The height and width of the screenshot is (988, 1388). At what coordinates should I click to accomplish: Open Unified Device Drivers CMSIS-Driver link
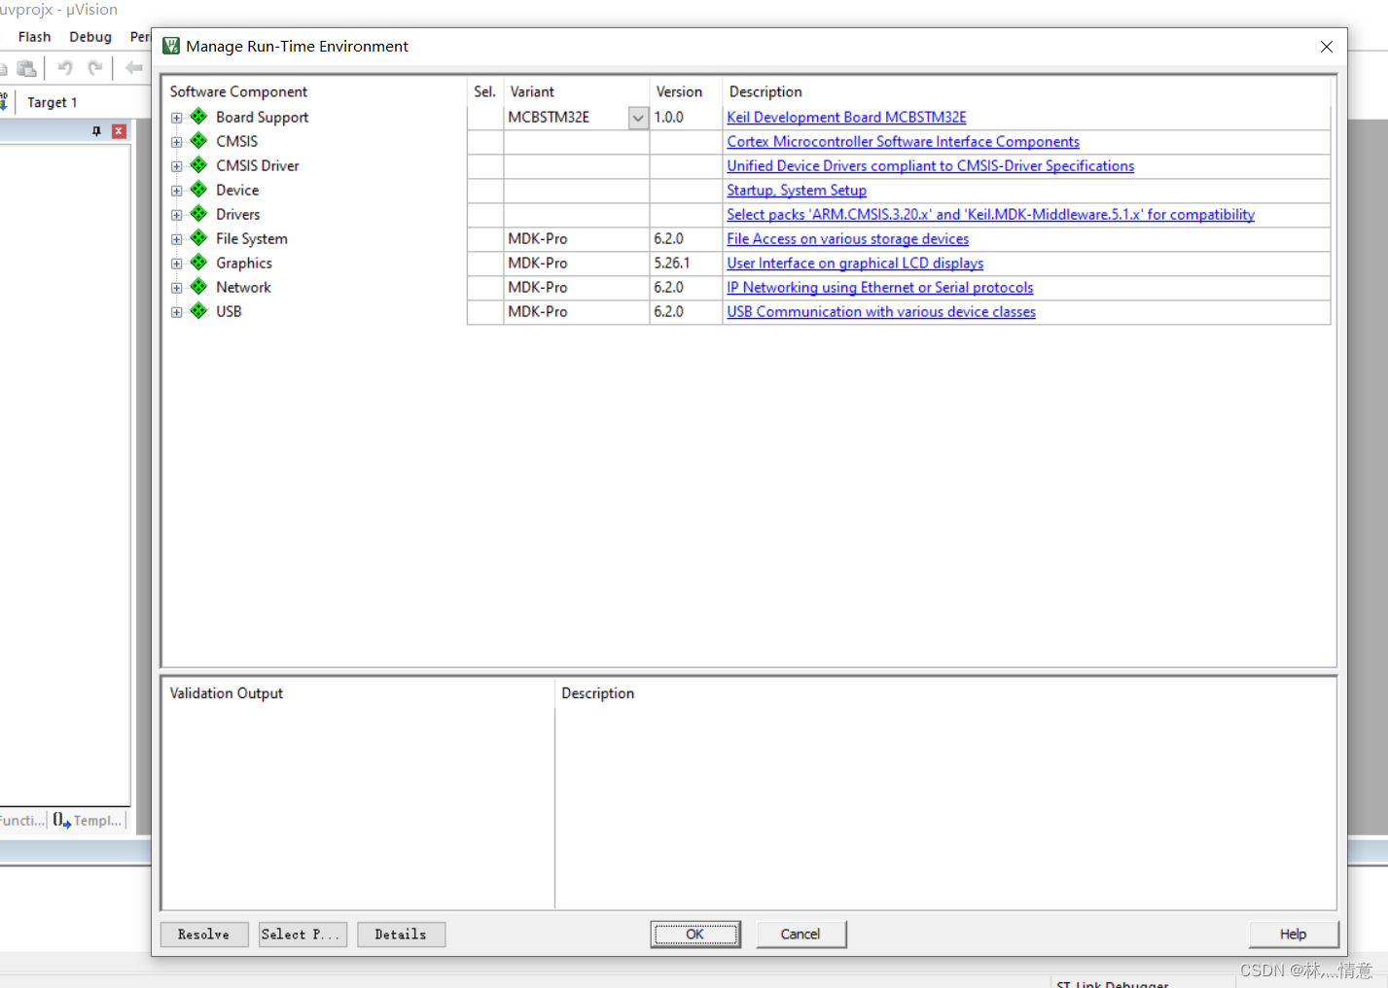(x=930, y=165)
